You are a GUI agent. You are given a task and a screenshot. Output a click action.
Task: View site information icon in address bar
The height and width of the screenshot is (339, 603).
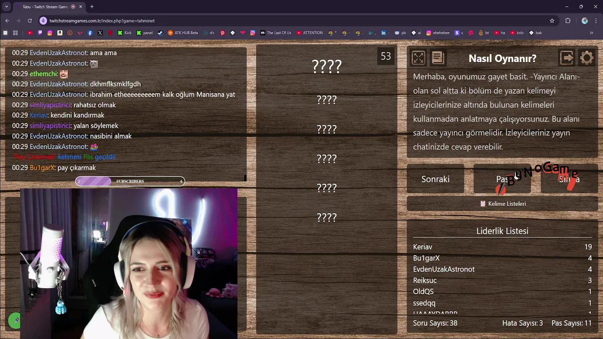pyautogui.click(x=43, y=21)
